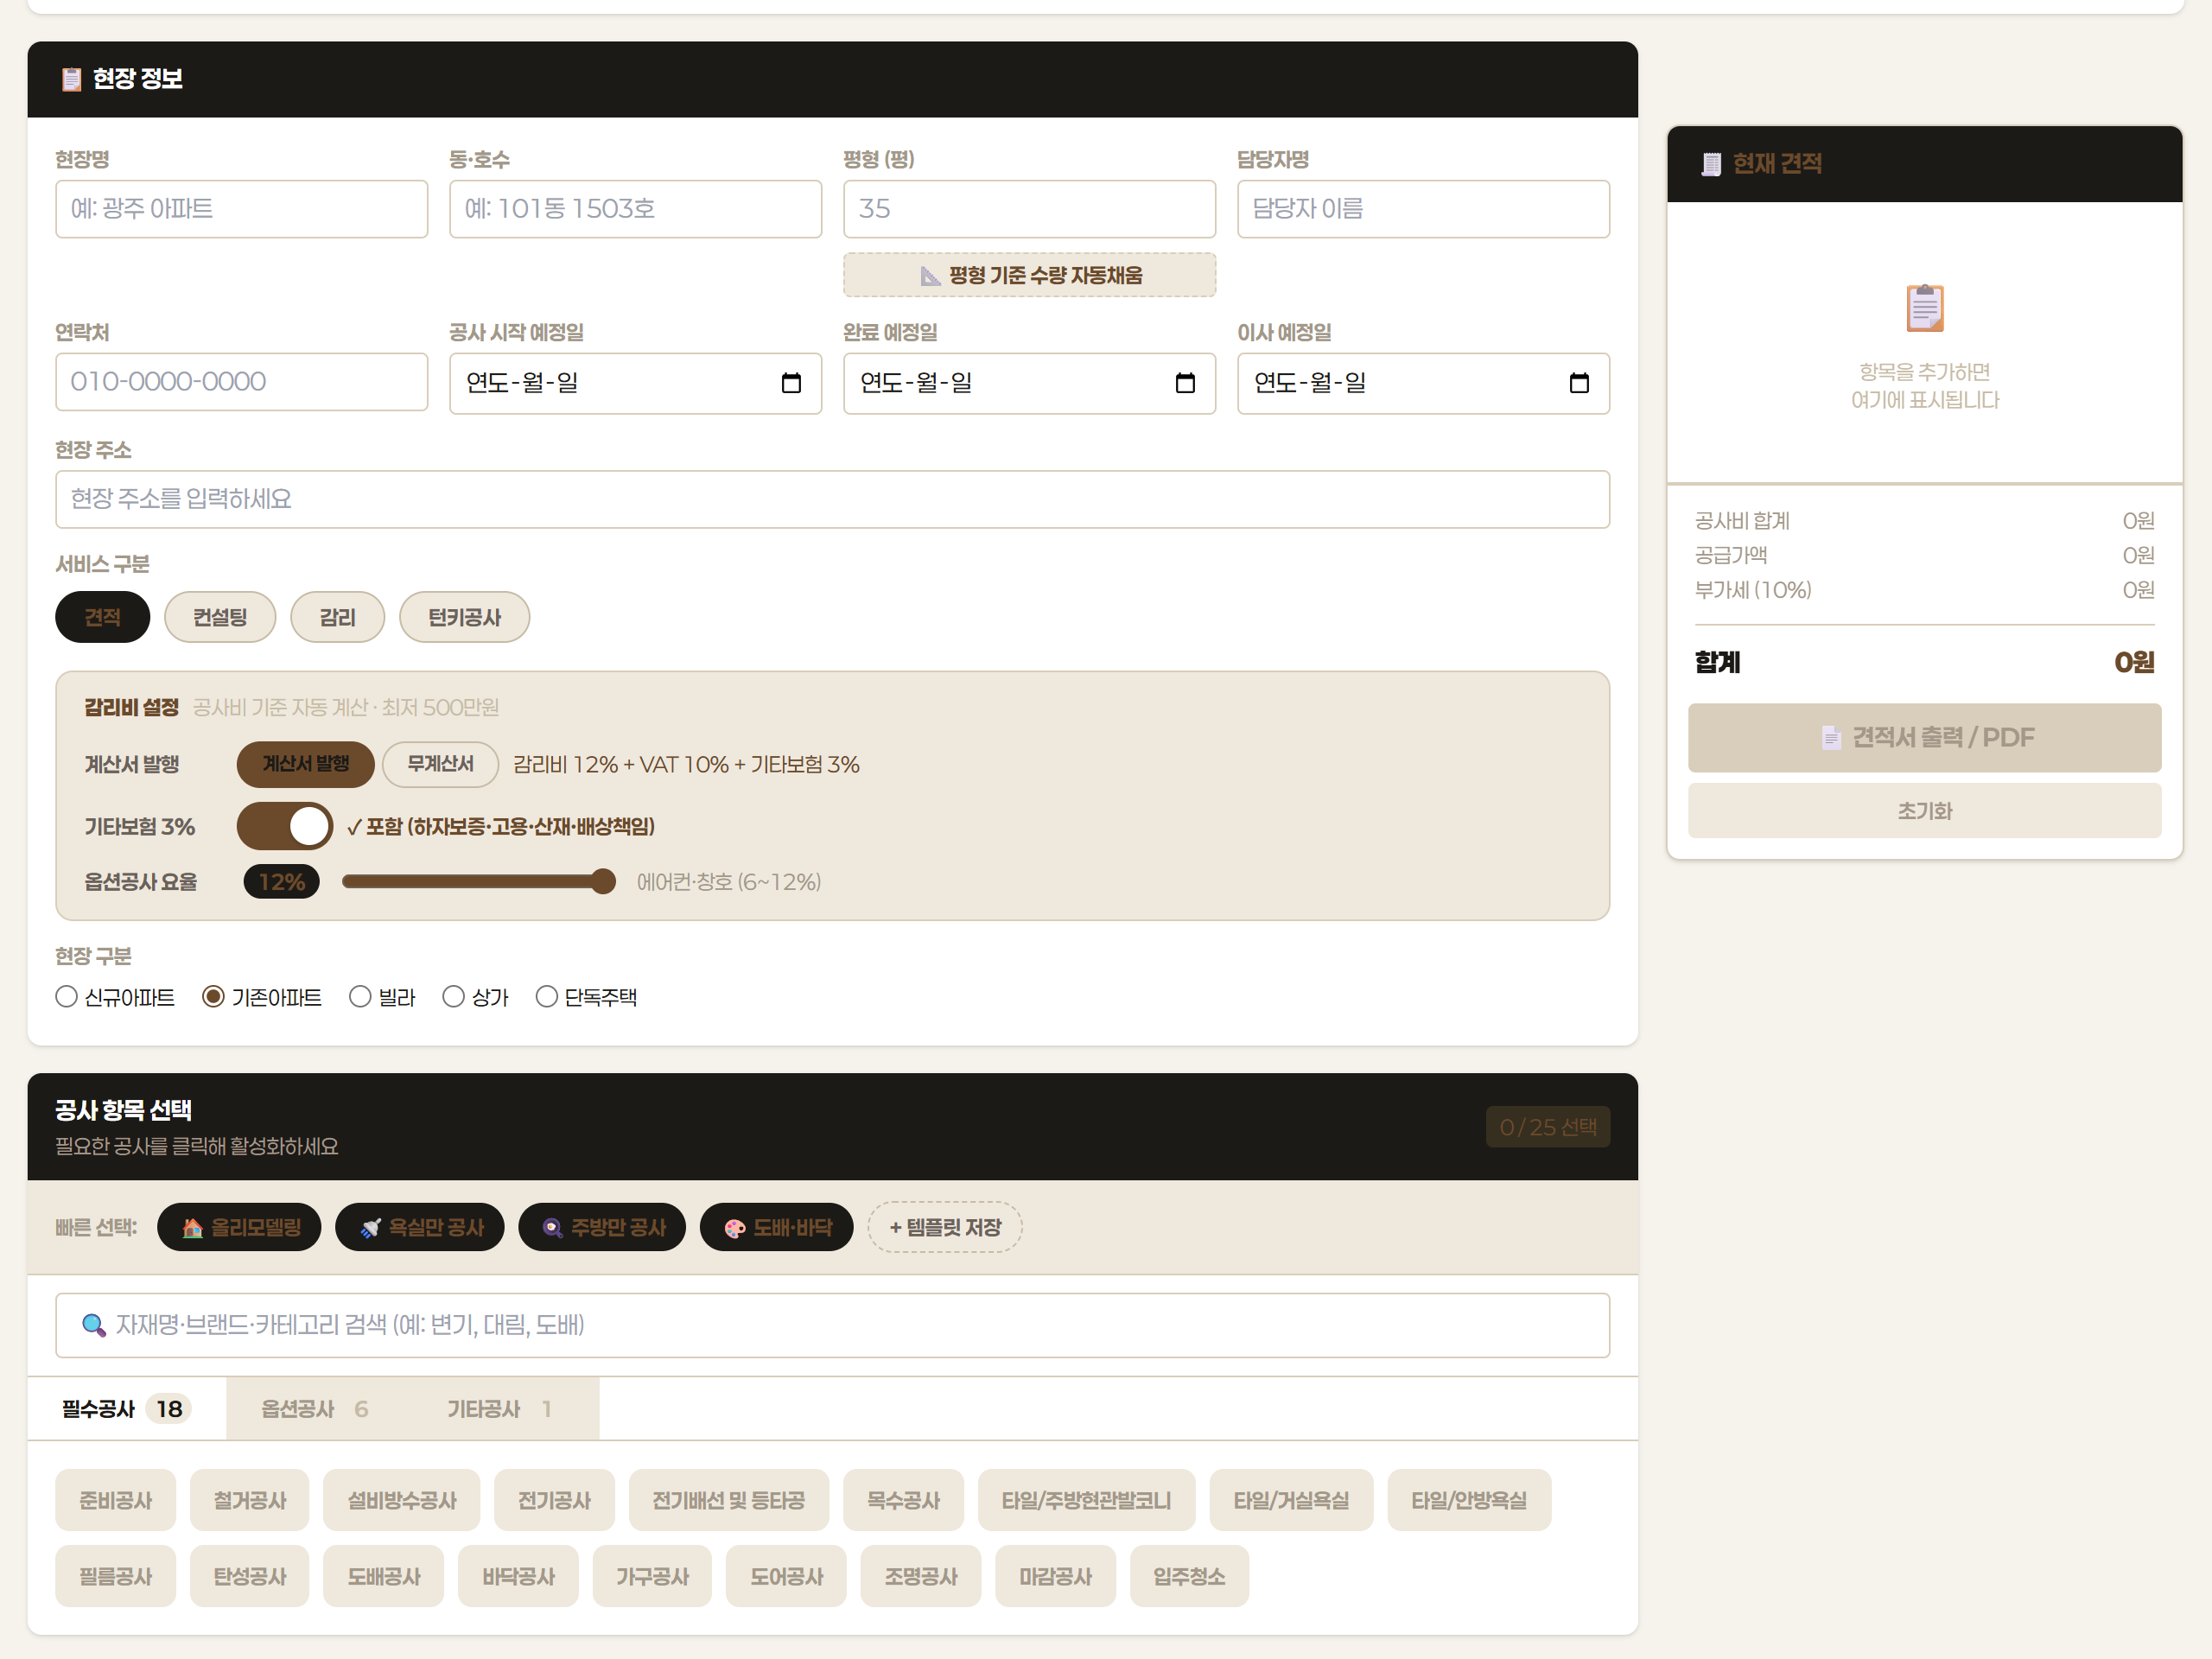Click the palette icon on 도배·바닥

[734, 1228]
